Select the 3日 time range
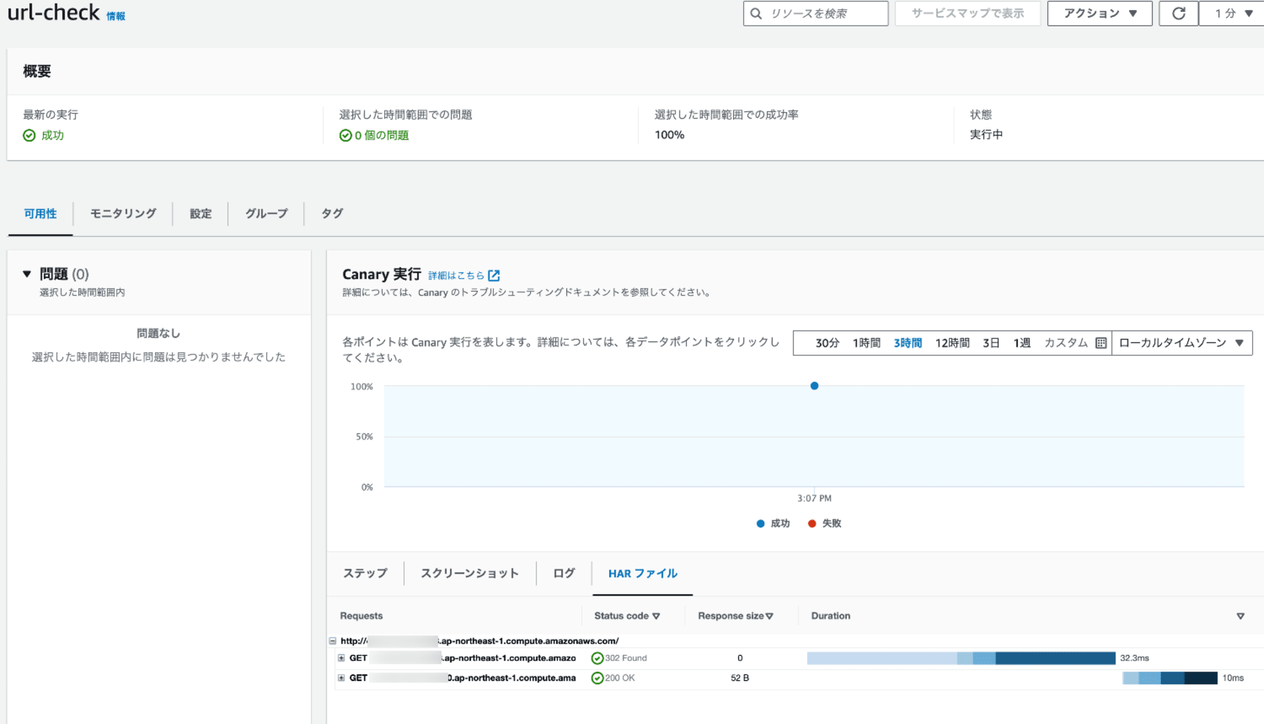This screenshot has height=724, width=1264. coord(991,343)
